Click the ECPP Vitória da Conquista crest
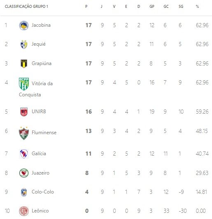 24,84
